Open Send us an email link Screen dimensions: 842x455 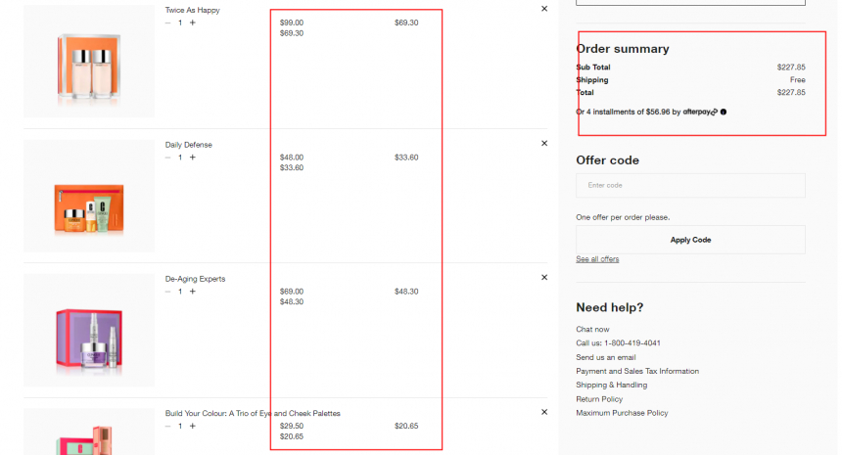pos(606,357)
